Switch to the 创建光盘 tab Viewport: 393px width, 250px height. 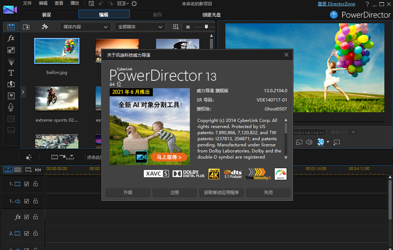coord(211,15)
